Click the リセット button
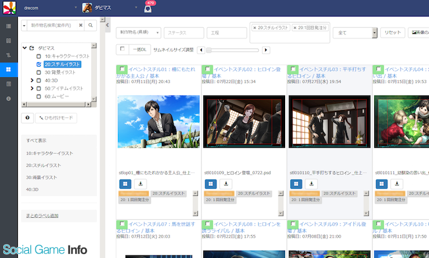Viewport: 429px width, 258px height. pos(393,32)
